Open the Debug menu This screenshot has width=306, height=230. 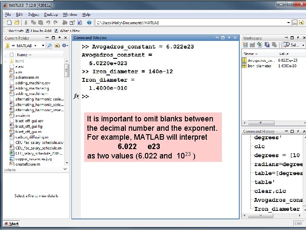tap(34, 14)
